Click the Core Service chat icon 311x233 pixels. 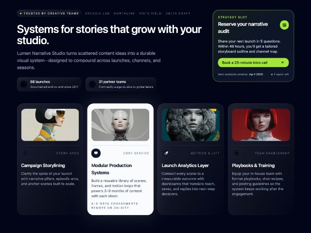click(96, 153)
